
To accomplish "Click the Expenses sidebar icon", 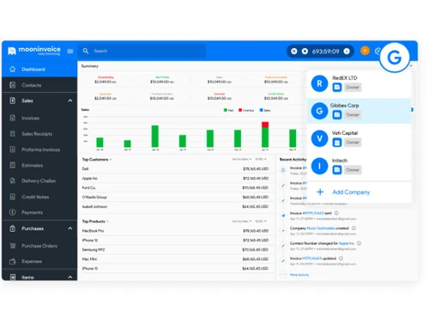I will point(12,261).
